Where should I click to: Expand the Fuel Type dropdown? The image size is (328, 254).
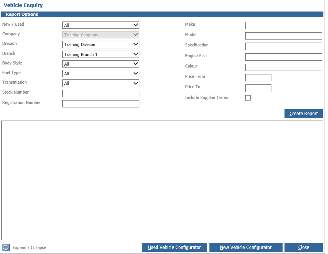101,74
